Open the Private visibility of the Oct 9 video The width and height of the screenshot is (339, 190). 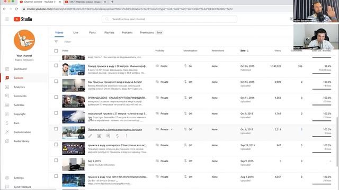162,113
